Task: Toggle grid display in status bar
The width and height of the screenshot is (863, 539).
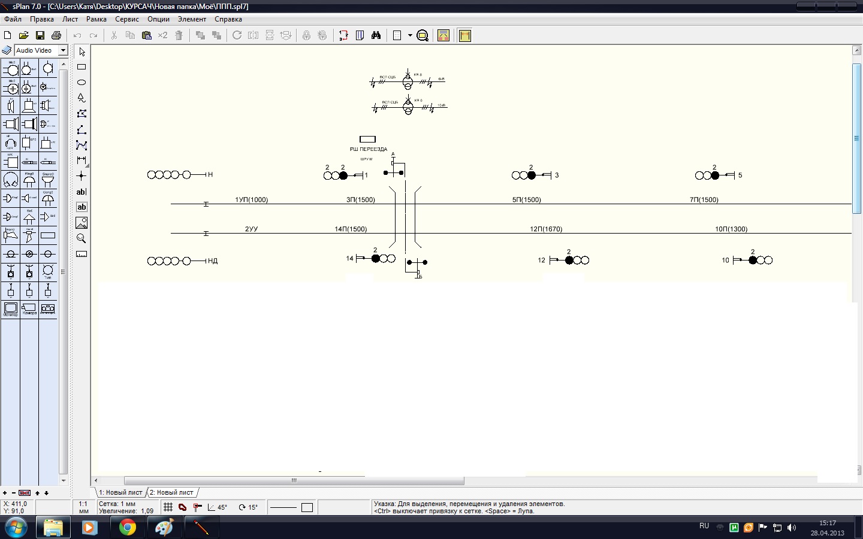Action: 168,507
